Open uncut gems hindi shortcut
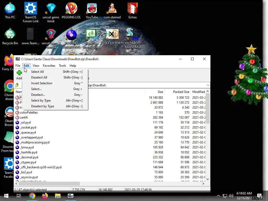268x201 pixels. [x=51, y=12]
